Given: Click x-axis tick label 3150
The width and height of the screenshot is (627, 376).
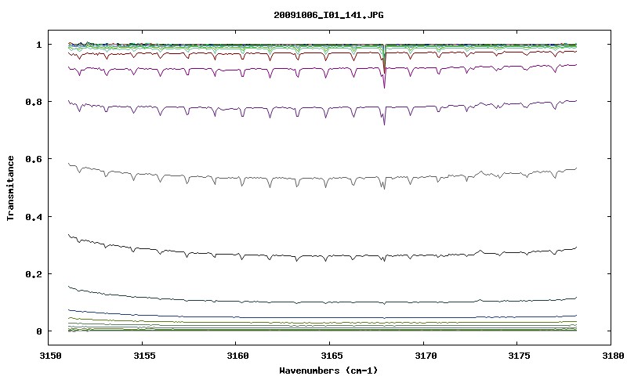Looking at the screenshot, I should click(50, 356).
